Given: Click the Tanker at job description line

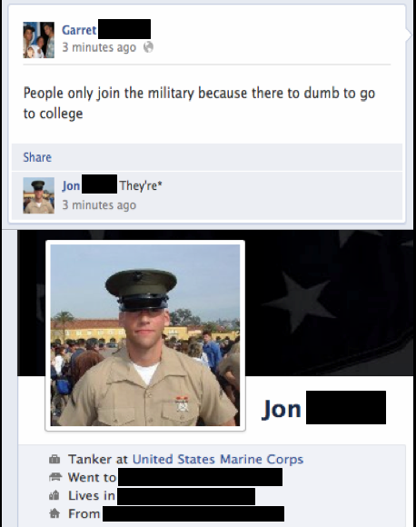Looking at the screenshot, I should (x=186, y=459).
